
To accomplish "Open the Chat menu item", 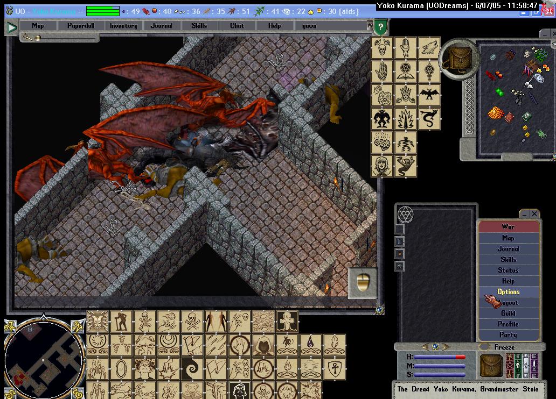I will point(237,25).
